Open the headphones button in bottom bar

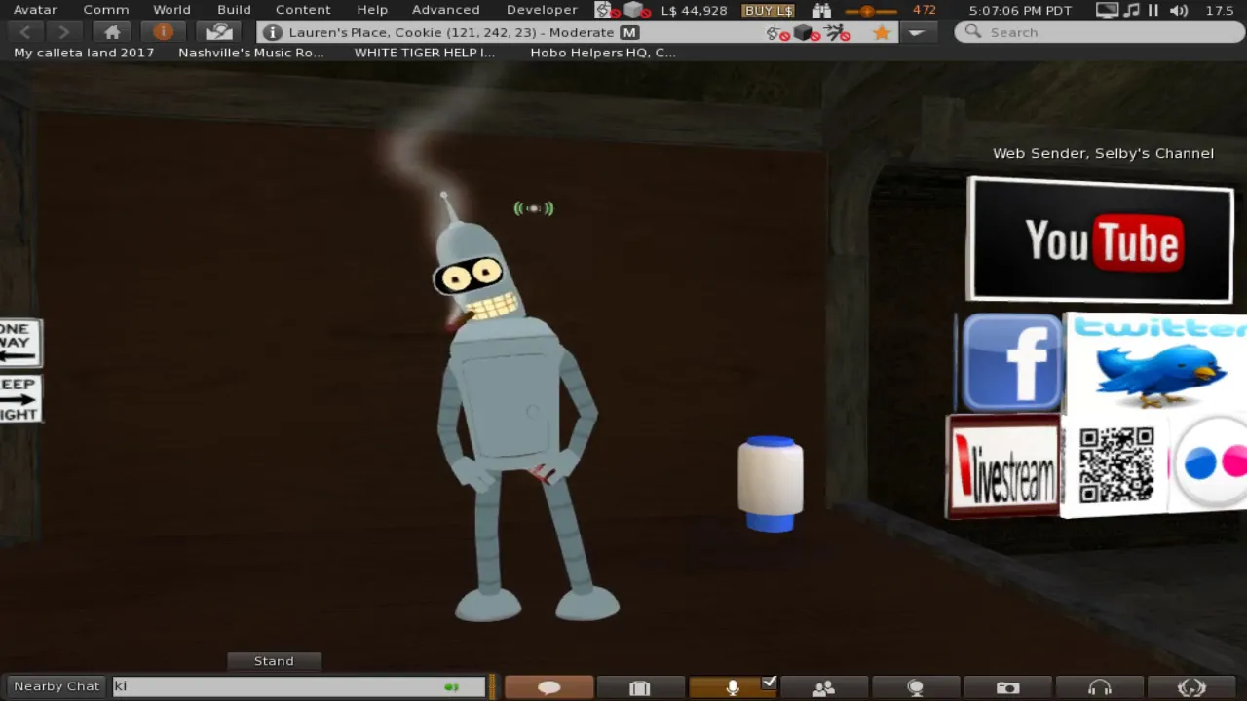point(1100,687)
